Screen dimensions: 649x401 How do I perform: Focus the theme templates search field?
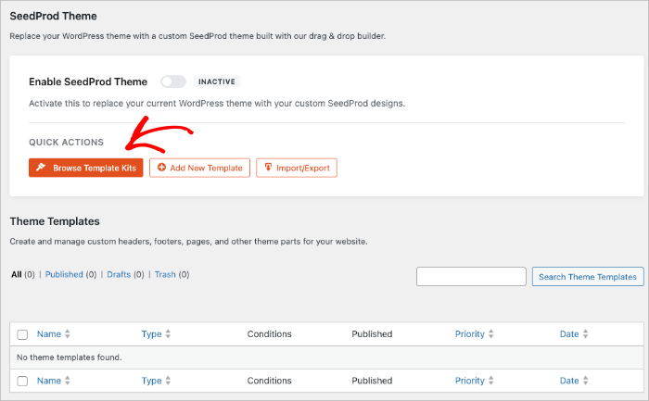(471, 276)
